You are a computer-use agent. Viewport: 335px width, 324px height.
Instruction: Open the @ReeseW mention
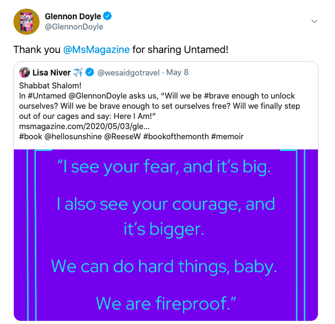click(123, 137)
